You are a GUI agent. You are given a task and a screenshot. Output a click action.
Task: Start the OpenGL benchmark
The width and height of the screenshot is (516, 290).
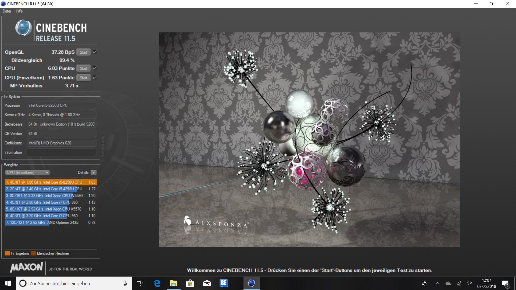[x=83, y=52]
